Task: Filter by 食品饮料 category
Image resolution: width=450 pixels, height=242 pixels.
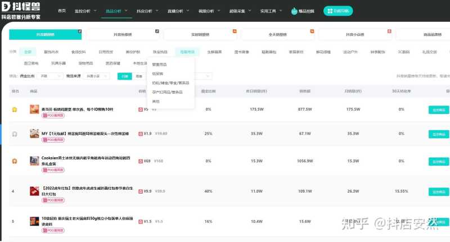Action: pyautogui.click(x=78, y=52)
